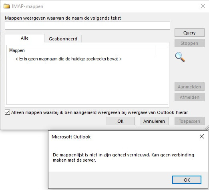The image size is (209, 190).
Task: Switch to the Alle tab
Action: tap(25, 38)
